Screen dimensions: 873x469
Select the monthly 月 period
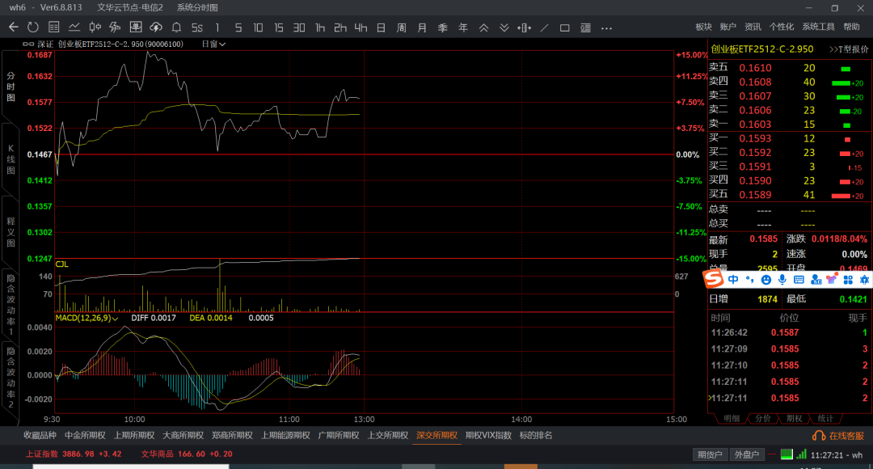click(x=422, y=27)
